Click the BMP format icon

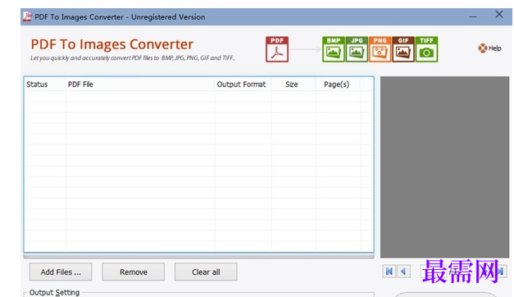coord(334,49)
